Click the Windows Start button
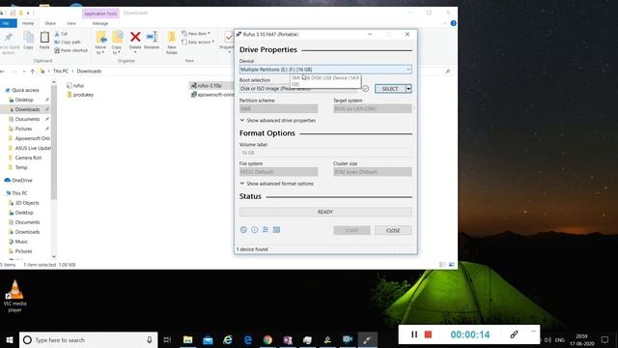Screen dimensions: 618x348 10,339
